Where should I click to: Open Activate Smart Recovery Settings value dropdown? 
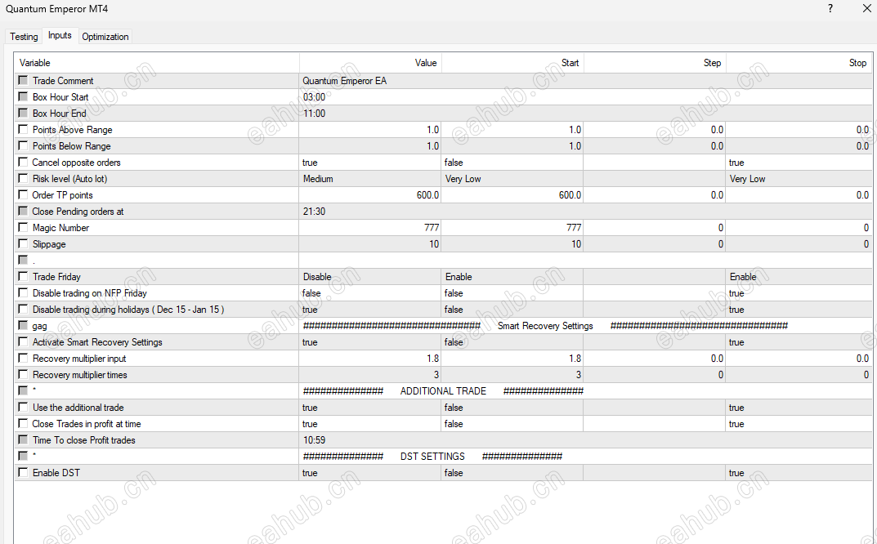click(x=370, y=342)
